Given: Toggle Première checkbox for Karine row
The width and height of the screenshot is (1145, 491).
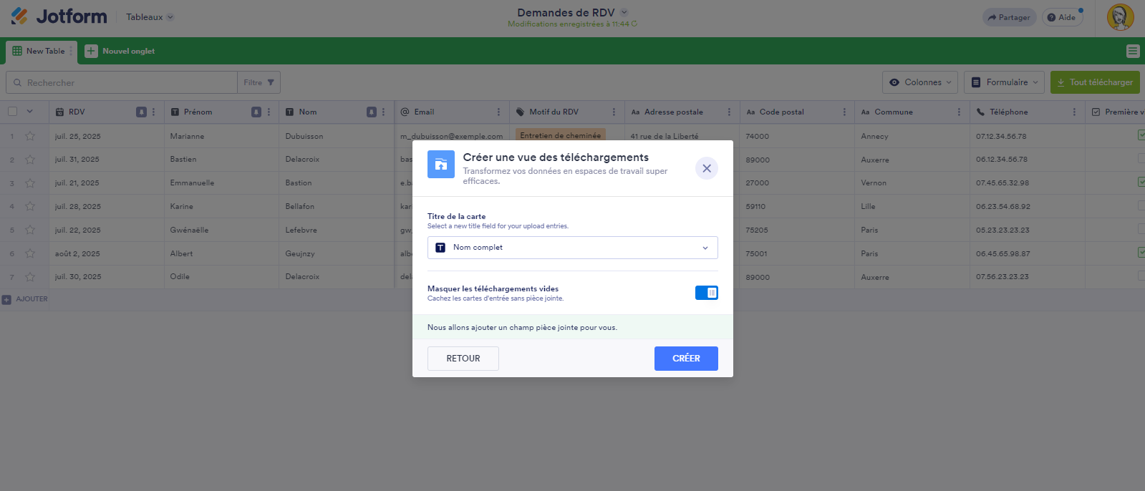Looking at the screenshot, I should click(1141, 206).
